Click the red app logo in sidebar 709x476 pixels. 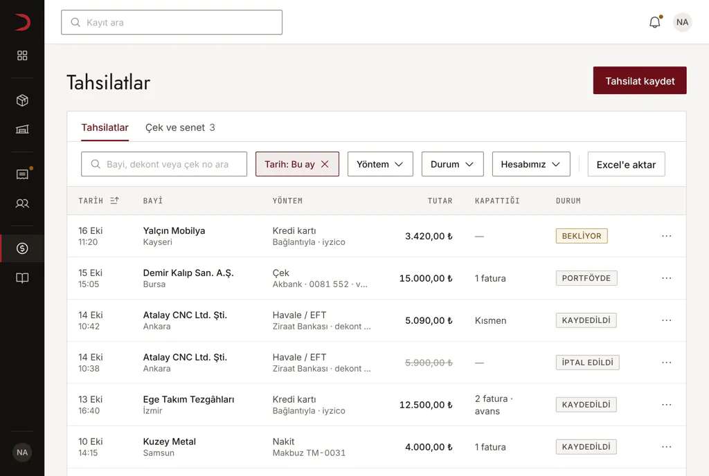[x=22, y=22]
